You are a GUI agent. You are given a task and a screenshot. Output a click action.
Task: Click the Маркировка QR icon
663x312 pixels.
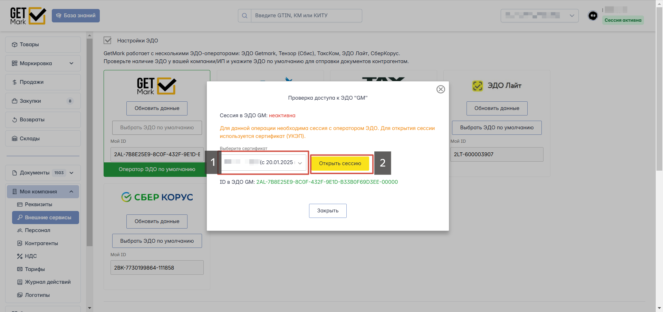point(15,63)
